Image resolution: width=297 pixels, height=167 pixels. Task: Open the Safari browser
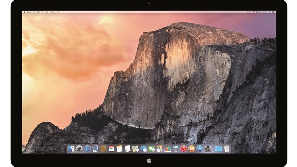tap(87, 149)
